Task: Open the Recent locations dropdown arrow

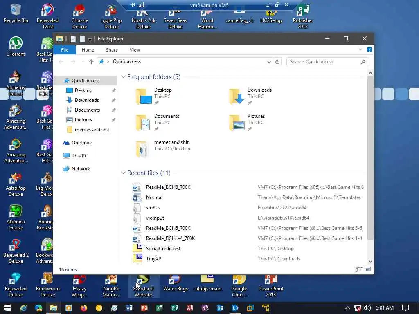Action: pyautogui.click(x=83, y=62)
